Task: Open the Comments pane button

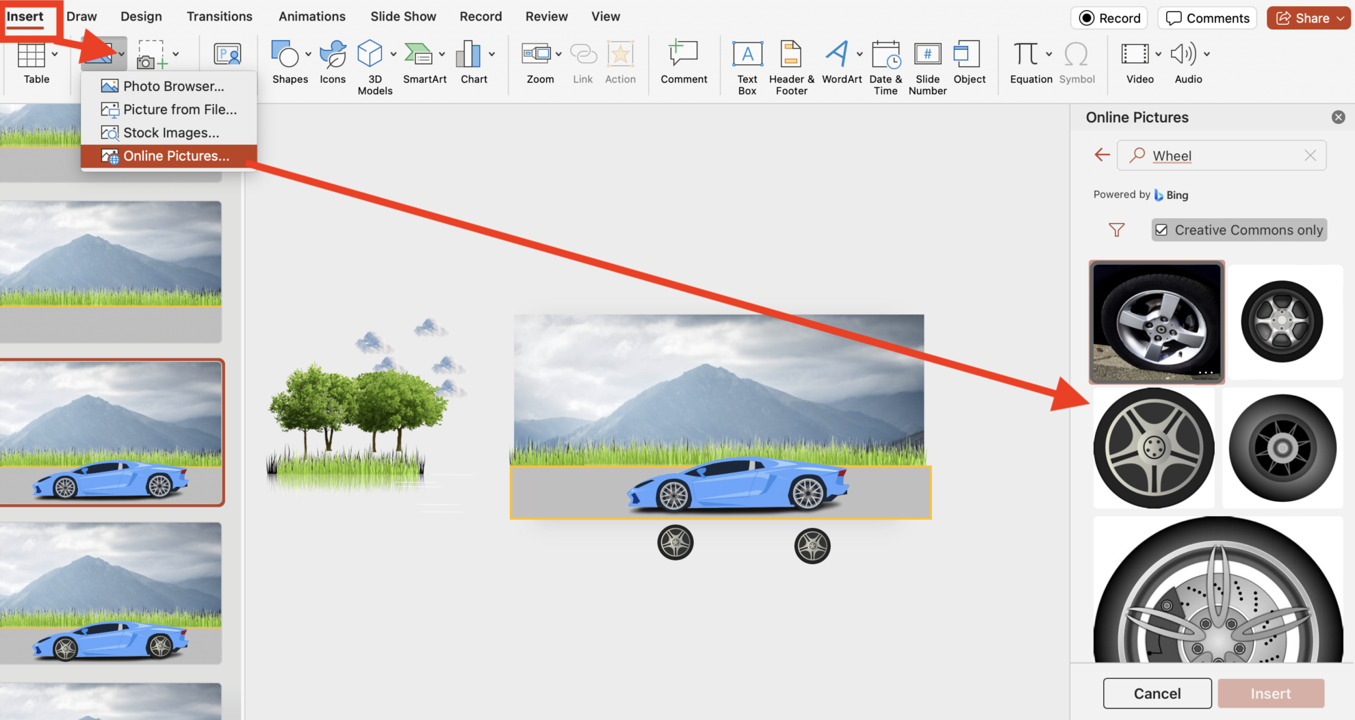Action: click(x=1208, y=18)
